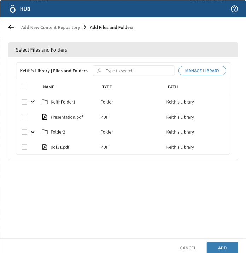Expand the KeithFolder1 chevron

click(x=33, y=102)
